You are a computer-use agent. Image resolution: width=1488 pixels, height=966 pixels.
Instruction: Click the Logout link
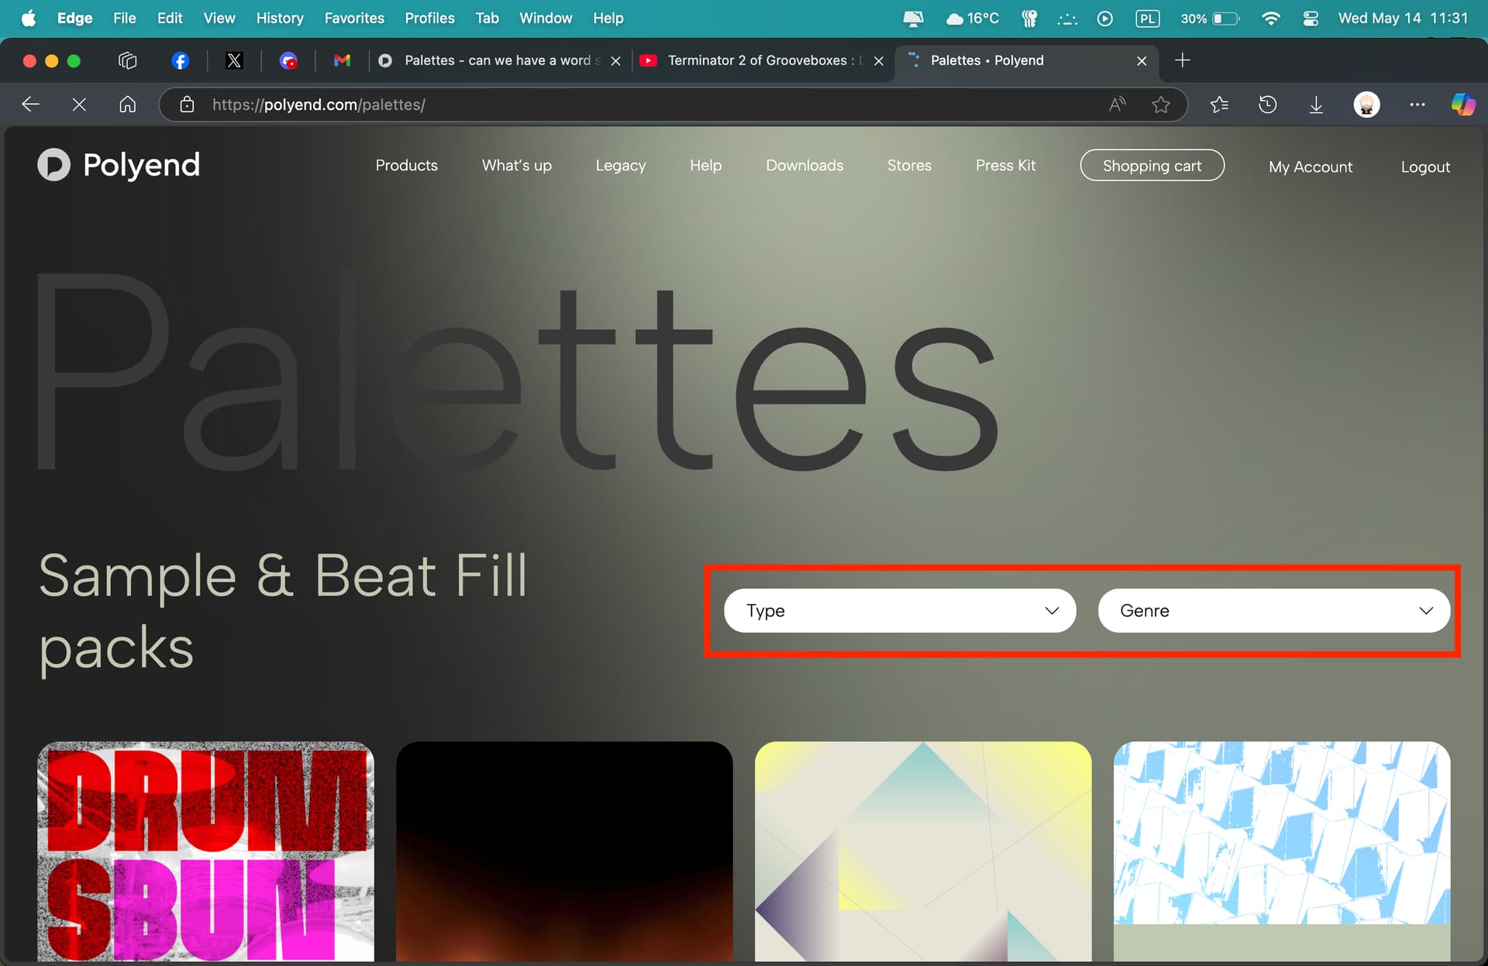(1425, 167)
